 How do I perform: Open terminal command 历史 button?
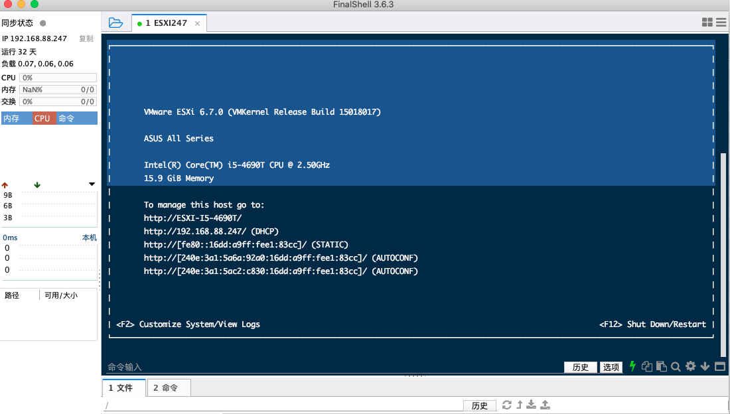point(581,367)
